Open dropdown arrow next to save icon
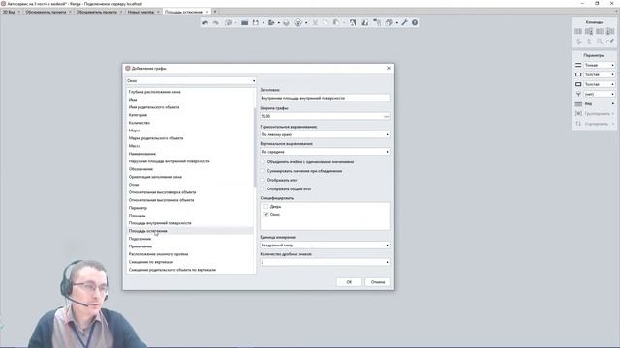The width and height of the screenshot is (620, 348). 263,23
